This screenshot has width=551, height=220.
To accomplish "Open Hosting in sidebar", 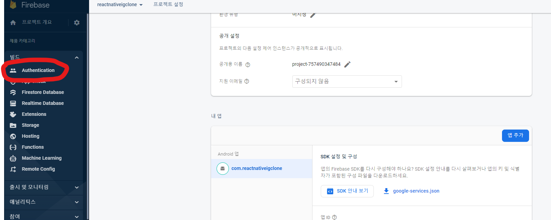I will (x=30, y=136).
